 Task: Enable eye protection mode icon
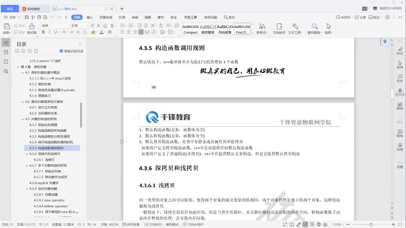coord(326,225)
